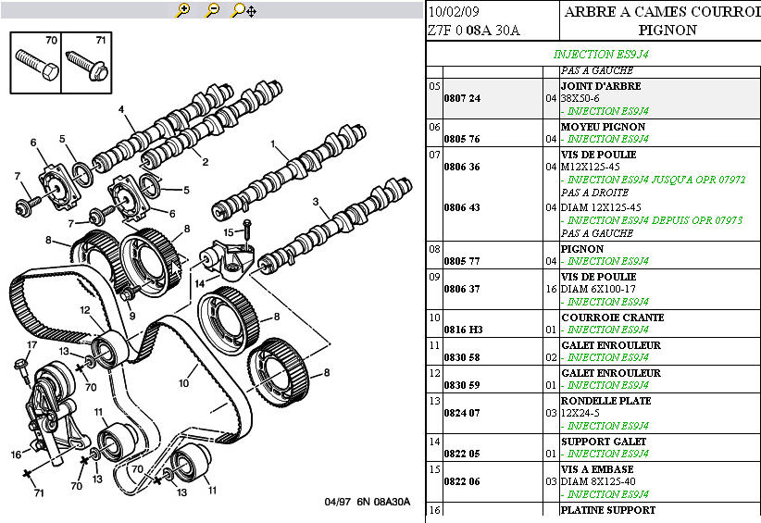Screen dimensions: 761x523
Task: Click callout number 10 on belt diagram
Action: pyautogui.click(x=183, y=381)
